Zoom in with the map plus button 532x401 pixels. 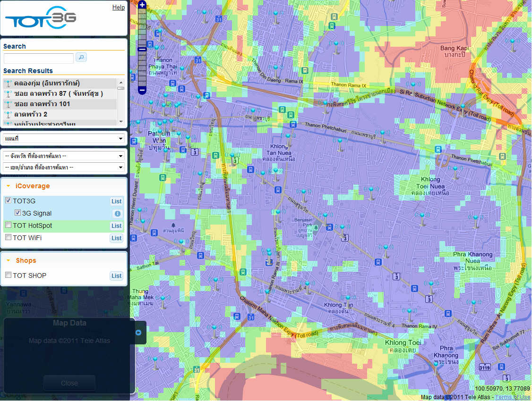[x=142, y=6]
